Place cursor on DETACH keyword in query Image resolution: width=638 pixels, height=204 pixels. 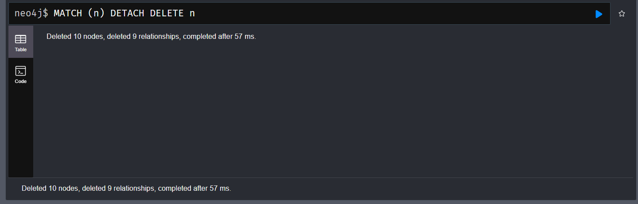pyautogui.click(x=127, y=13)
